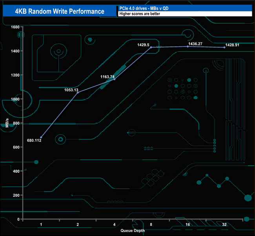Image resolution: width=255 pixels, height=236 pixels.
Task: Select queue depth 1 on x-axis
Action: click(x=41, y=225)
